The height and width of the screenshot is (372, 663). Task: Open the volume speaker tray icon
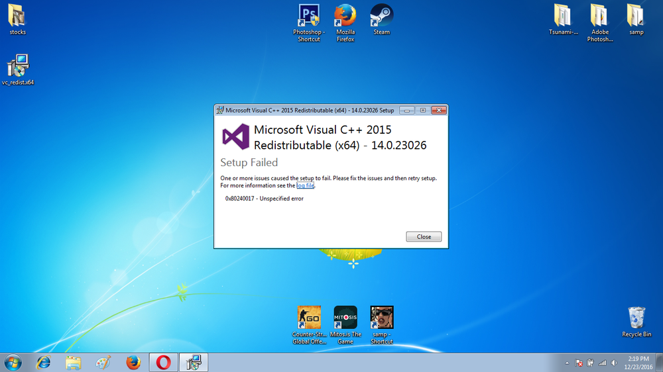tap(614, 363)
